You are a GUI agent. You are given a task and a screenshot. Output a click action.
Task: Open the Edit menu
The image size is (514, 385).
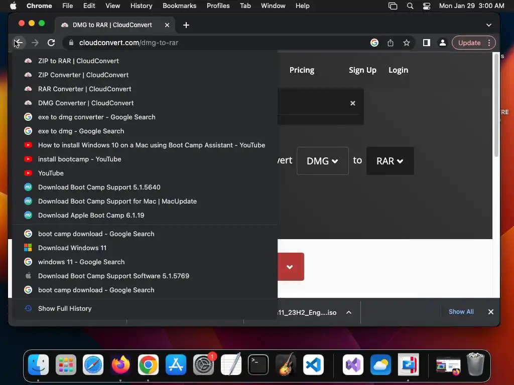point(89,6)
